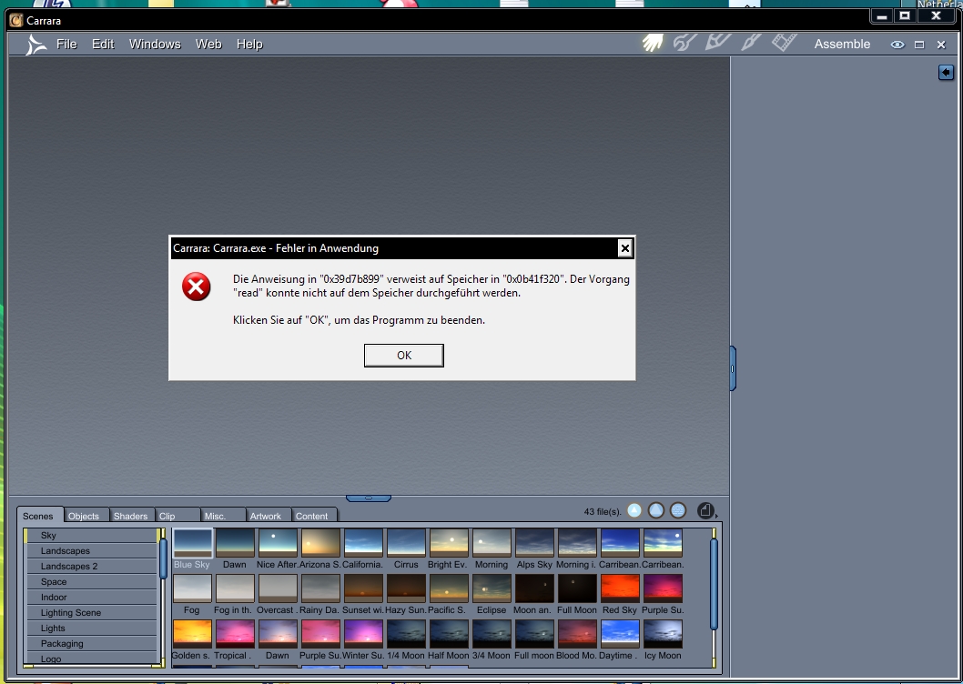Switch to the Artwork tab
963x684 pixels.
click(268, 516)
